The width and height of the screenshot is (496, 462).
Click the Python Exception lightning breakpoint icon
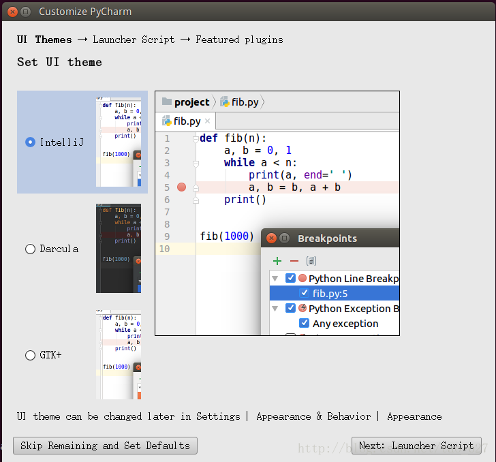(x=303, y=307)
